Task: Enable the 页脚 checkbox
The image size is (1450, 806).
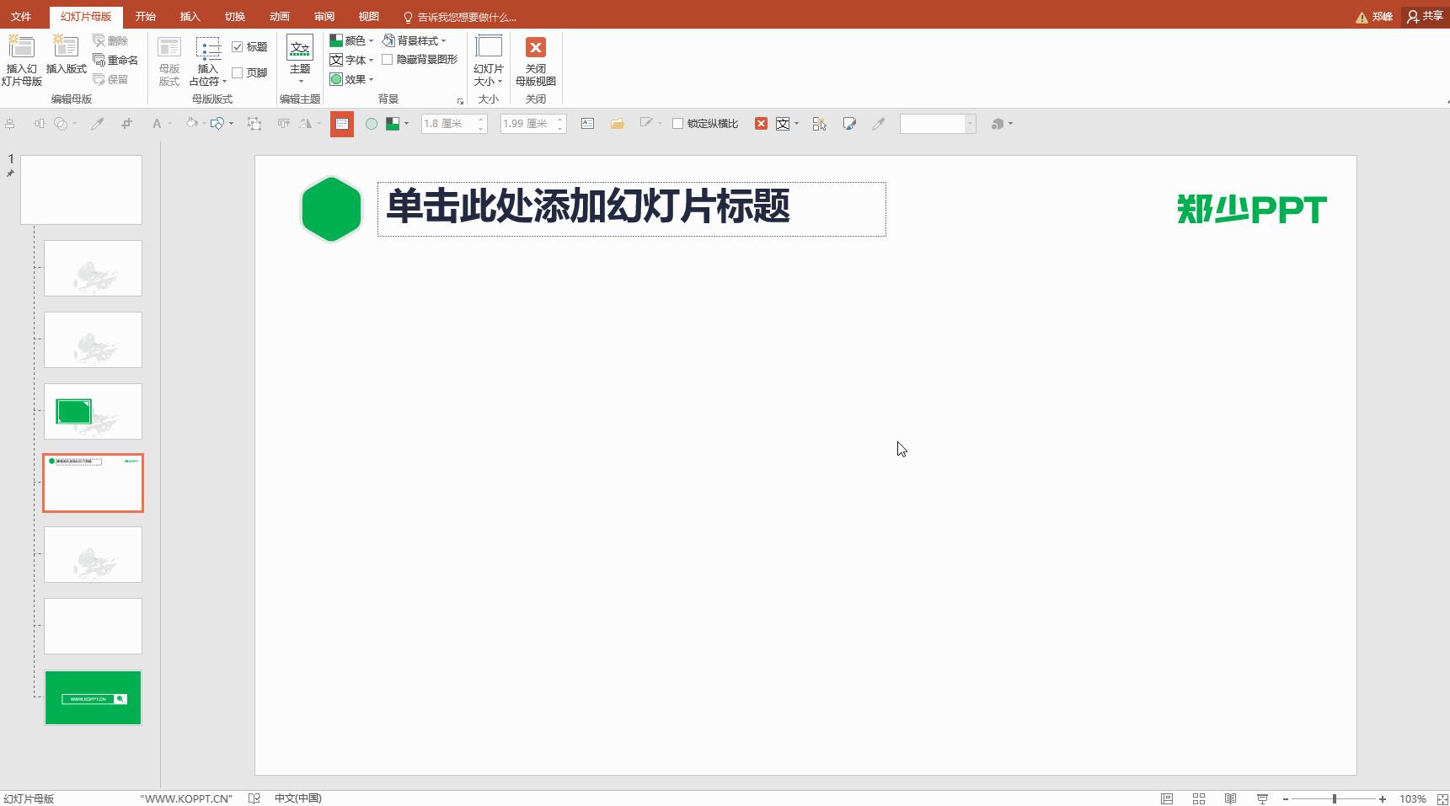Action: [x=237, y=72]
